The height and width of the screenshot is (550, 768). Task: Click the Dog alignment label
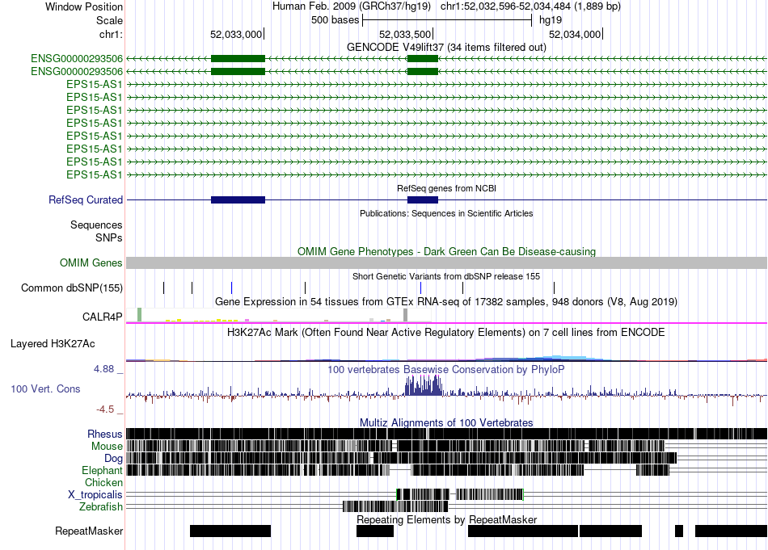click(114, 459)
